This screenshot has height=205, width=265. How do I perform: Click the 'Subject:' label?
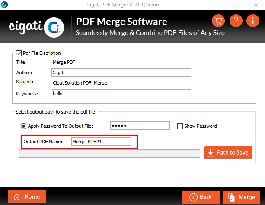(25, 82)
